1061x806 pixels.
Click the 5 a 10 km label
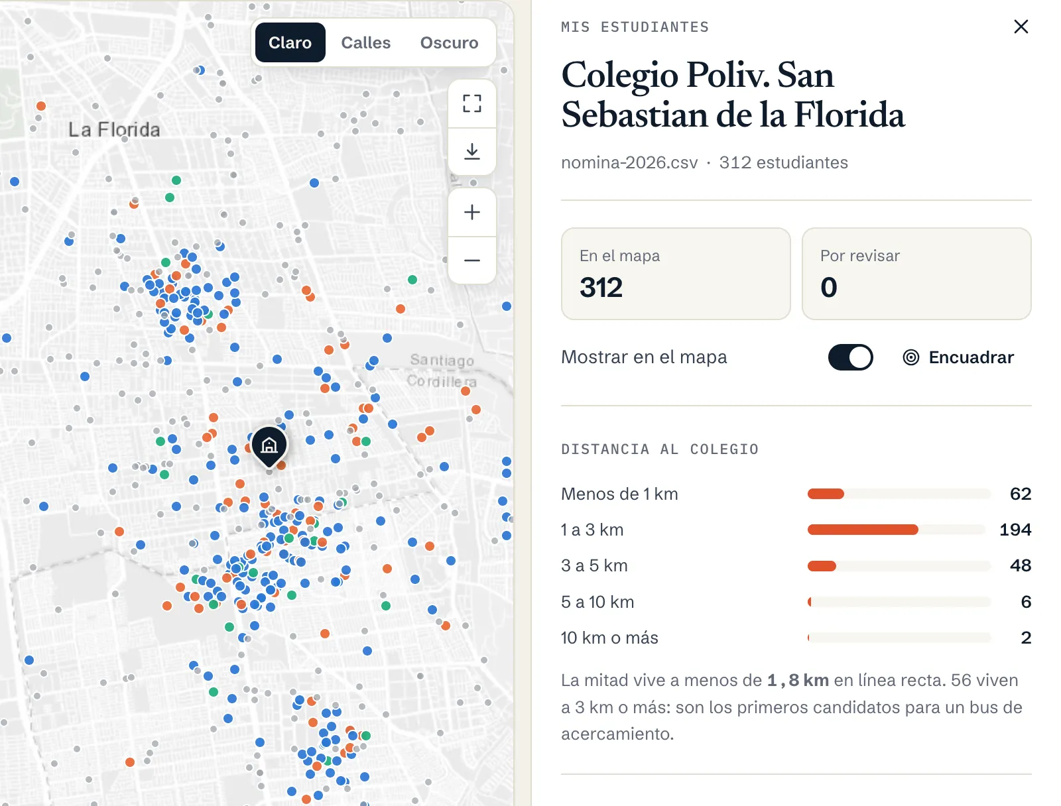coord(597,602)
